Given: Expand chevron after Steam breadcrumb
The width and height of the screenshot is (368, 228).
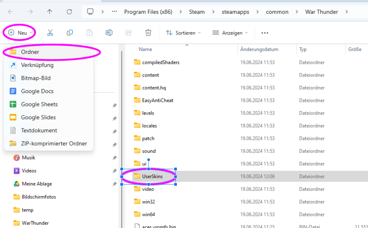Looking at the screenshot, I should point(213,12).
